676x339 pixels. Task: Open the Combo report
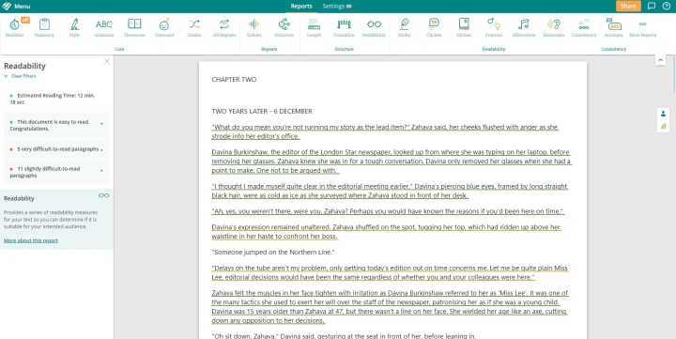(194, 27)
